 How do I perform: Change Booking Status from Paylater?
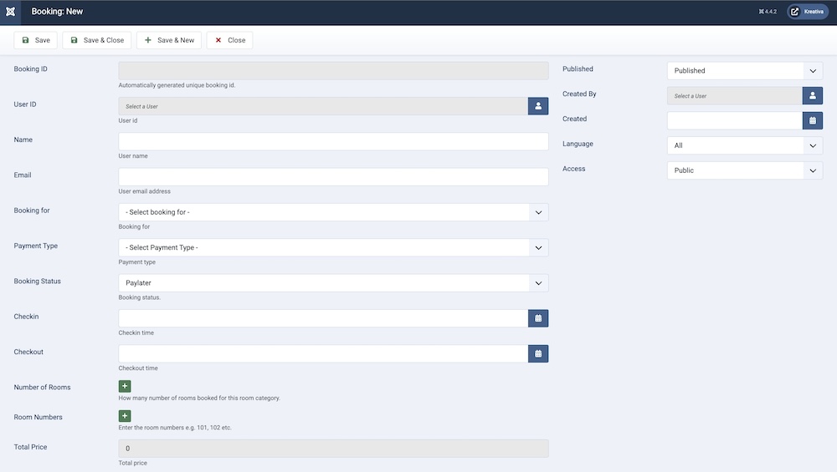pyautogui.click(x=333, y=283)
